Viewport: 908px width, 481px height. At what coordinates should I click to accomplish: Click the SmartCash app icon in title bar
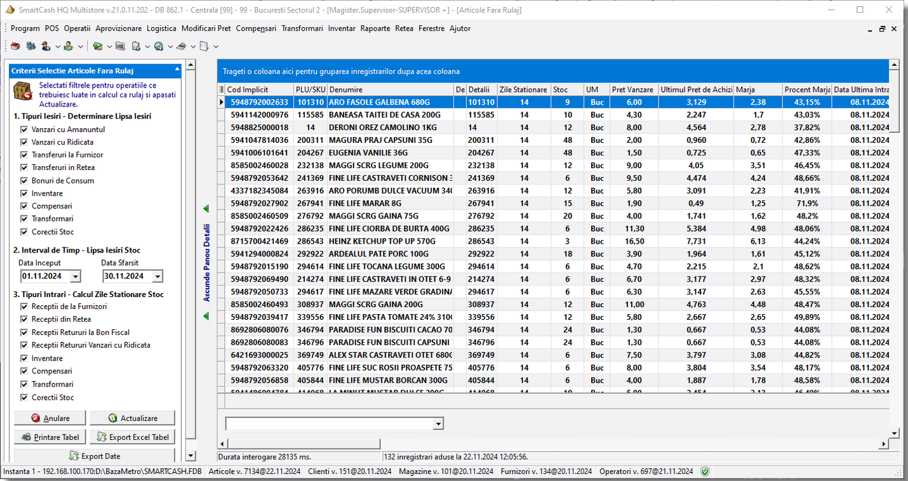(10, 10)
